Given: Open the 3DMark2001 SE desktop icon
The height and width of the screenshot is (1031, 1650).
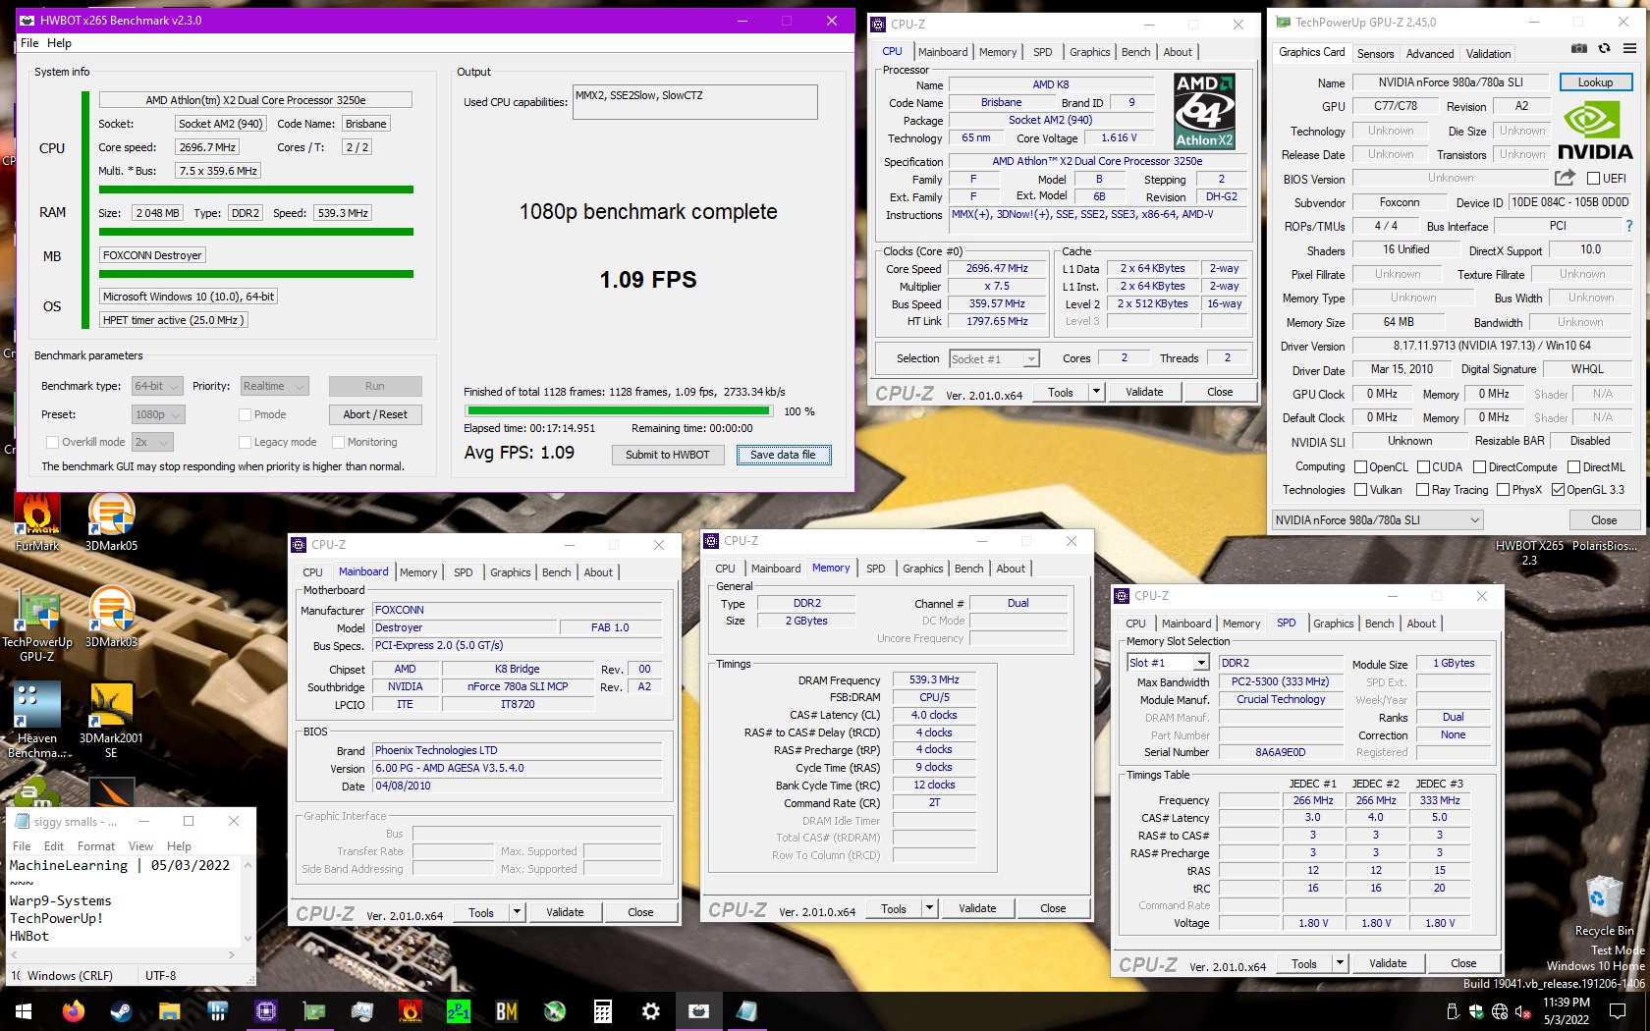Looking at the screenshot, I should point(111,720).
